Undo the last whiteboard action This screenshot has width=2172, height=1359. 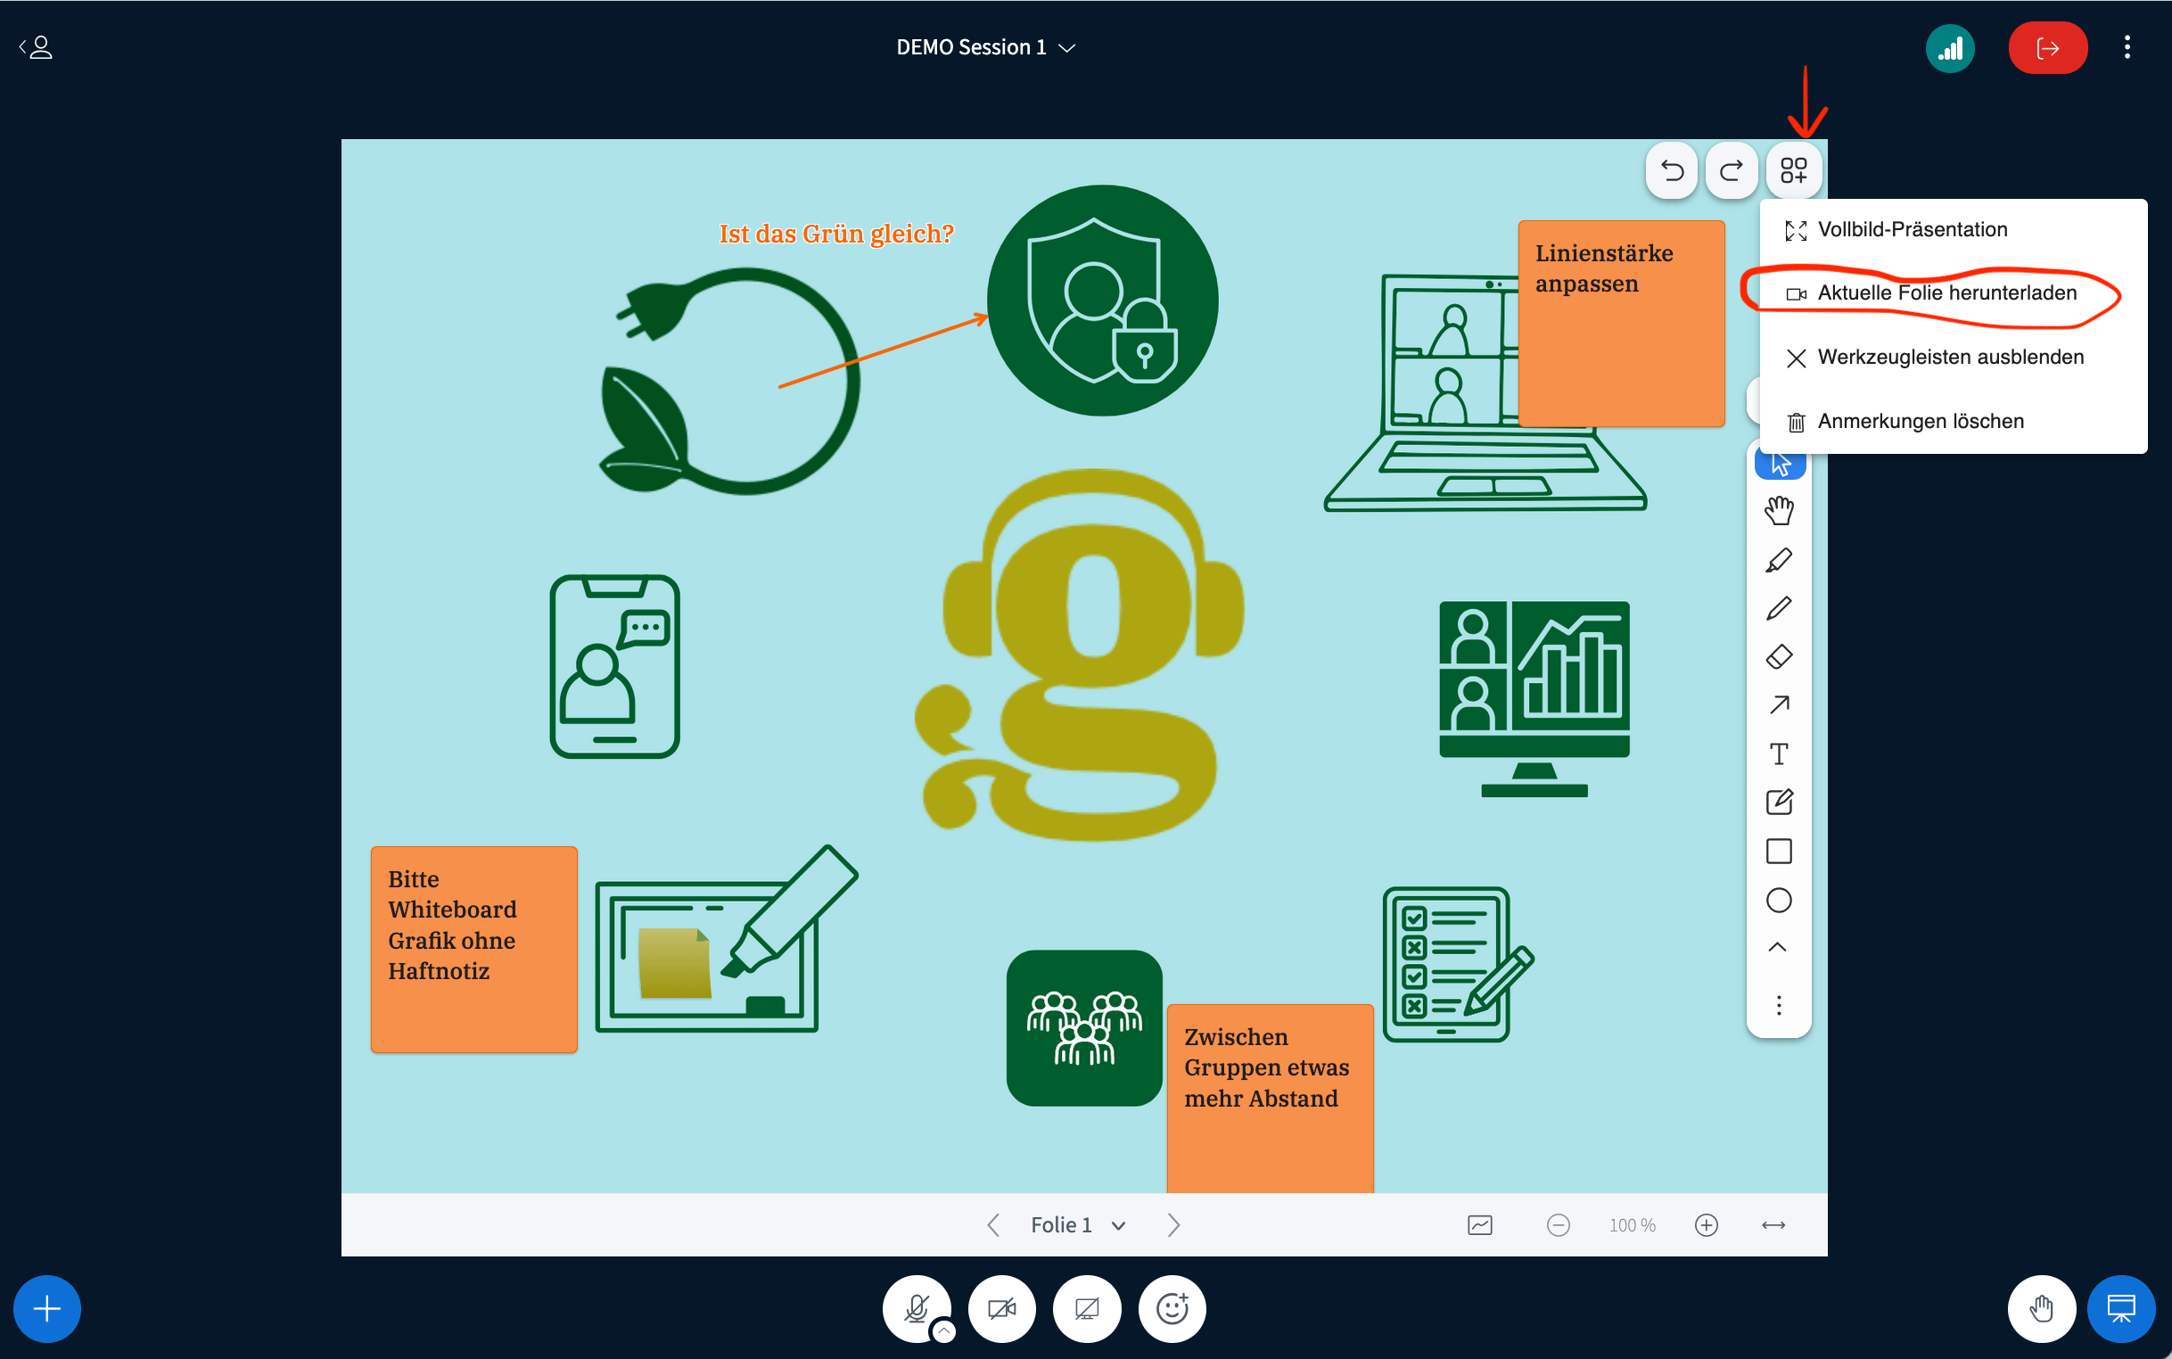(x=1672, y=169)
